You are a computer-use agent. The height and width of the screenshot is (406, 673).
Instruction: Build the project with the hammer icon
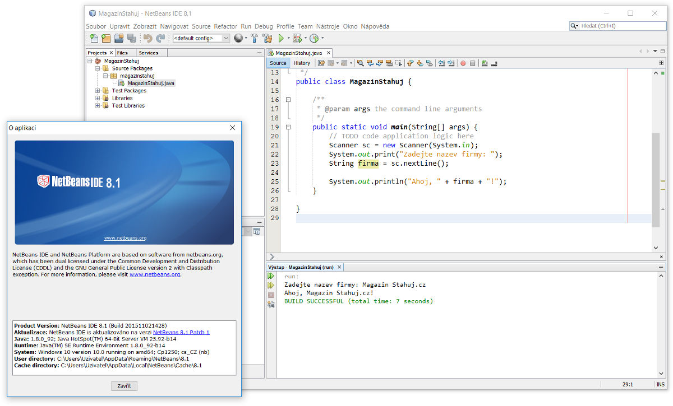click(x=254, y=38)
